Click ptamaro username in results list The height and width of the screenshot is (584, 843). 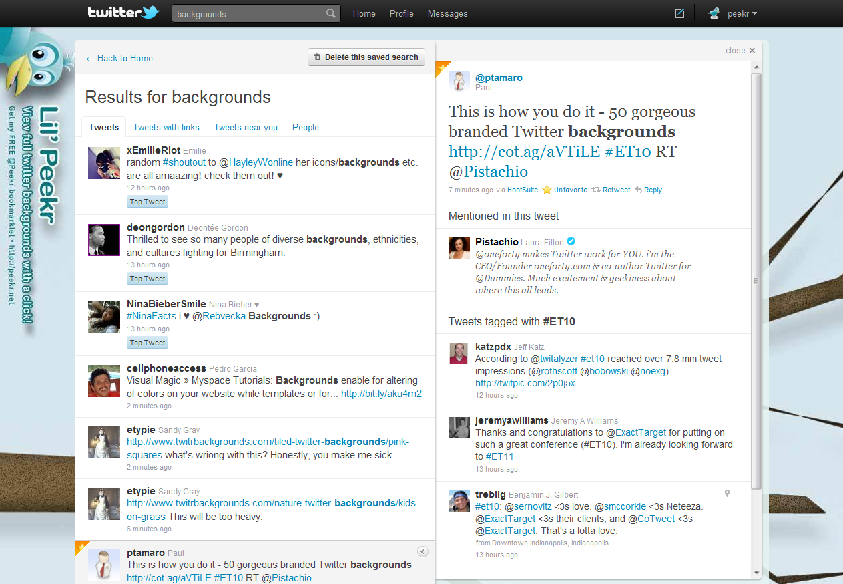tap(146, 553)
